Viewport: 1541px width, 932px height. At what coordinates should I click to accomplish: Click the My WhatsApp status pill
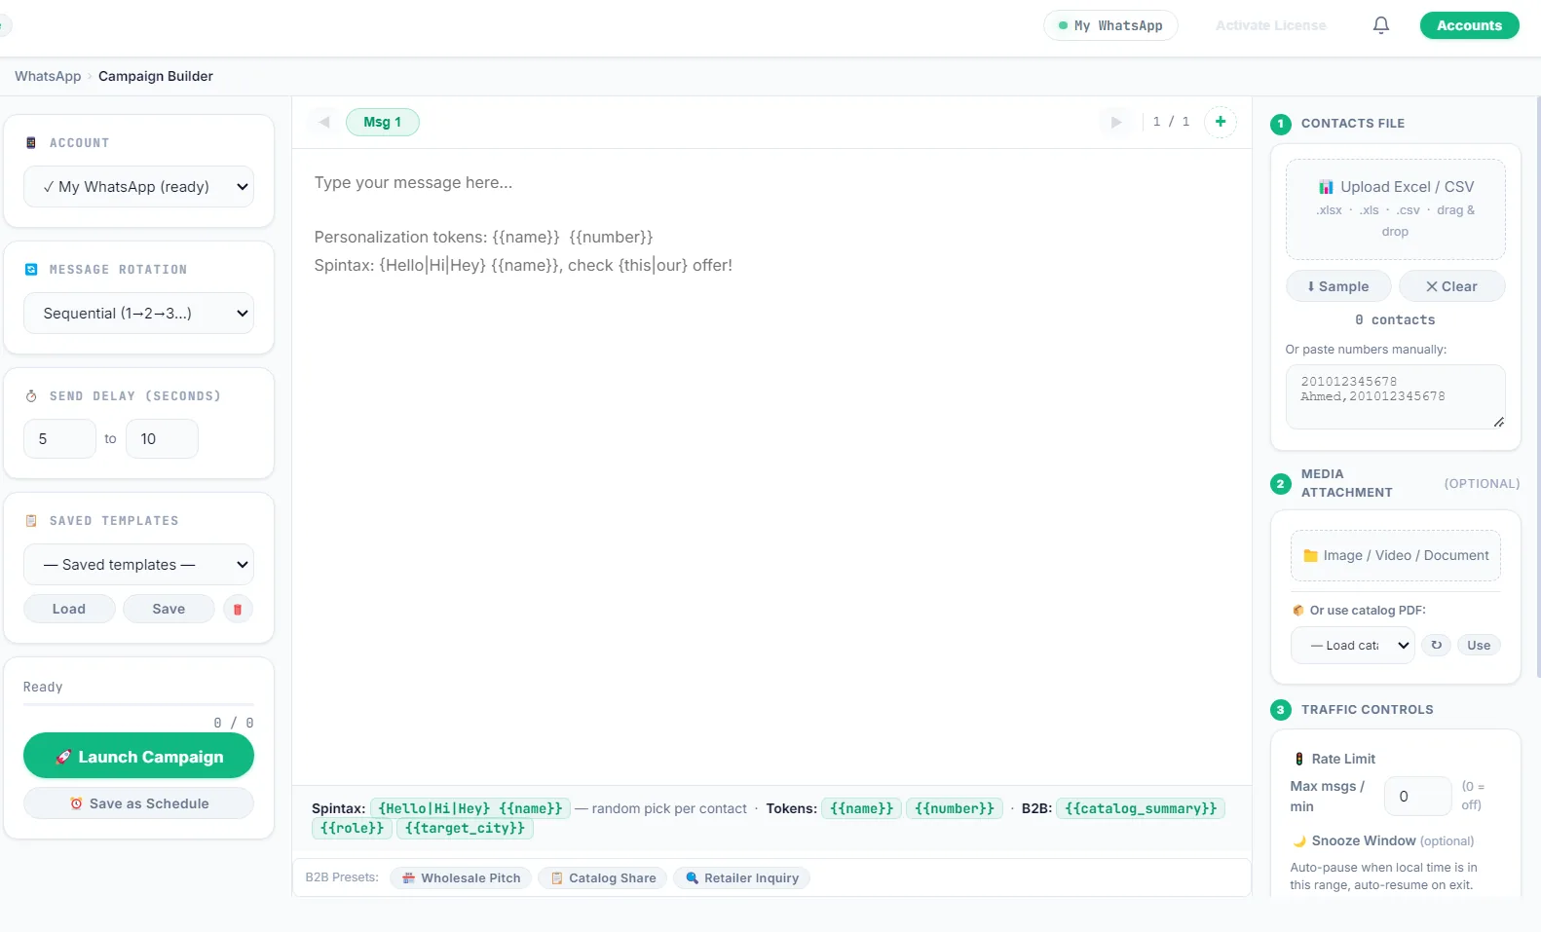coord(1110,25)
